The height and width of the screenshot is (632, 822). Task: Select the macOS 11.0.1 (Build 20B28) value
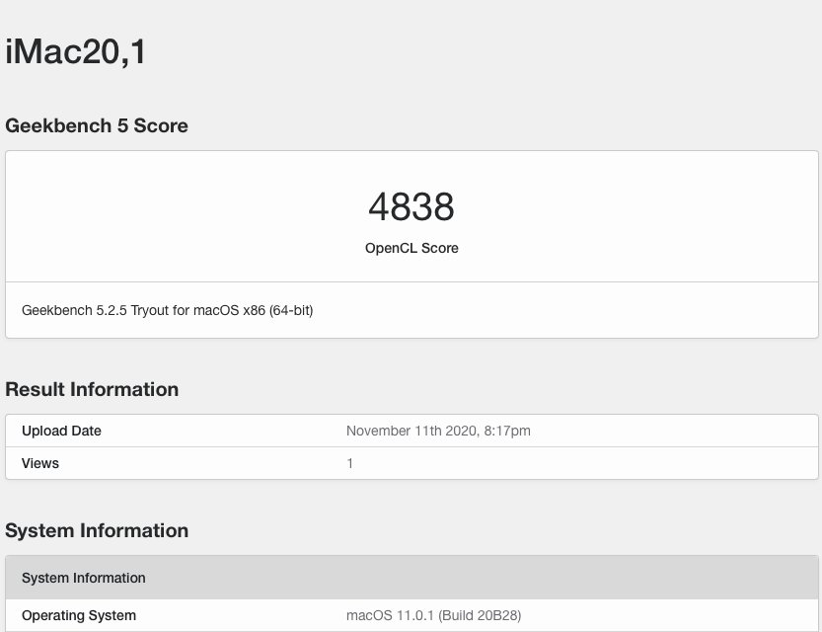coord(433,615)
